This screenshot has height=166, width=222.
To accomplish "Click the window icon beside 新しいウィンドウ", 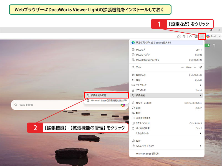I will click(133, 55).
